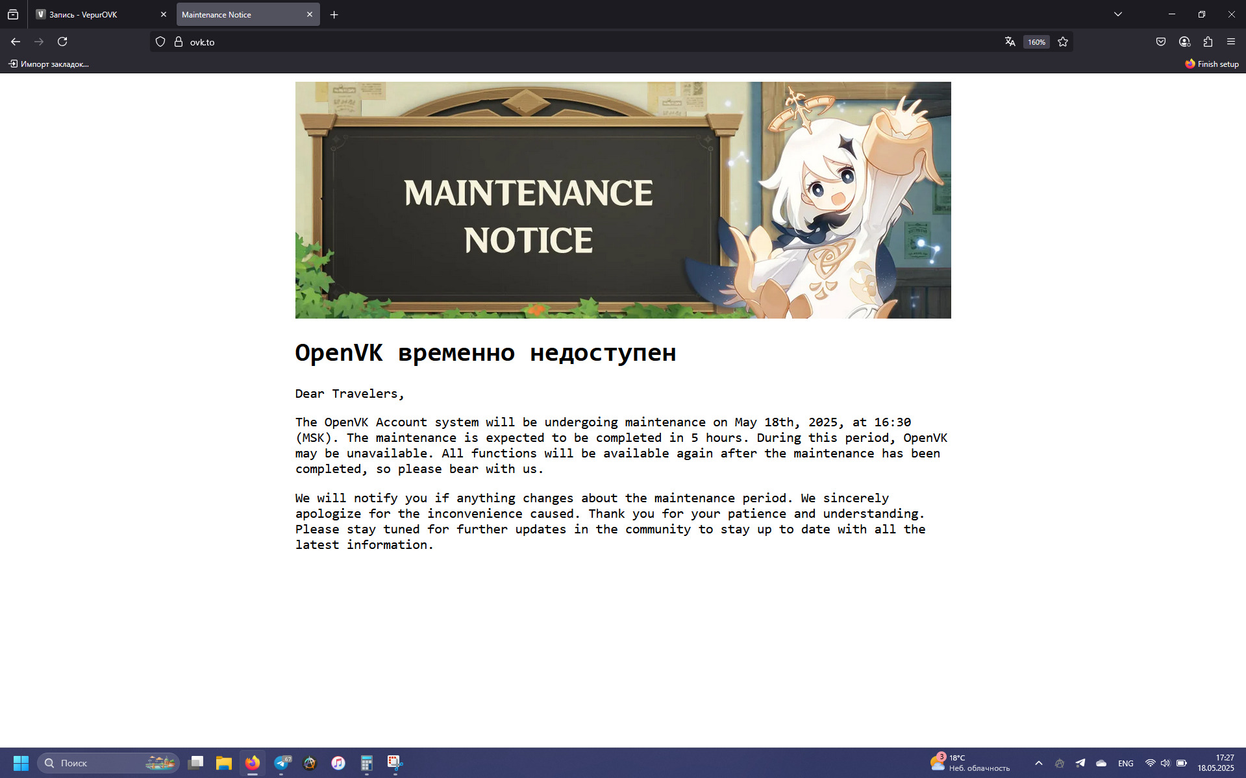Image resolution: width=1246 pixels, height=778 pixels.
Task: Go forward to the next page
Action: coord(39,42)
